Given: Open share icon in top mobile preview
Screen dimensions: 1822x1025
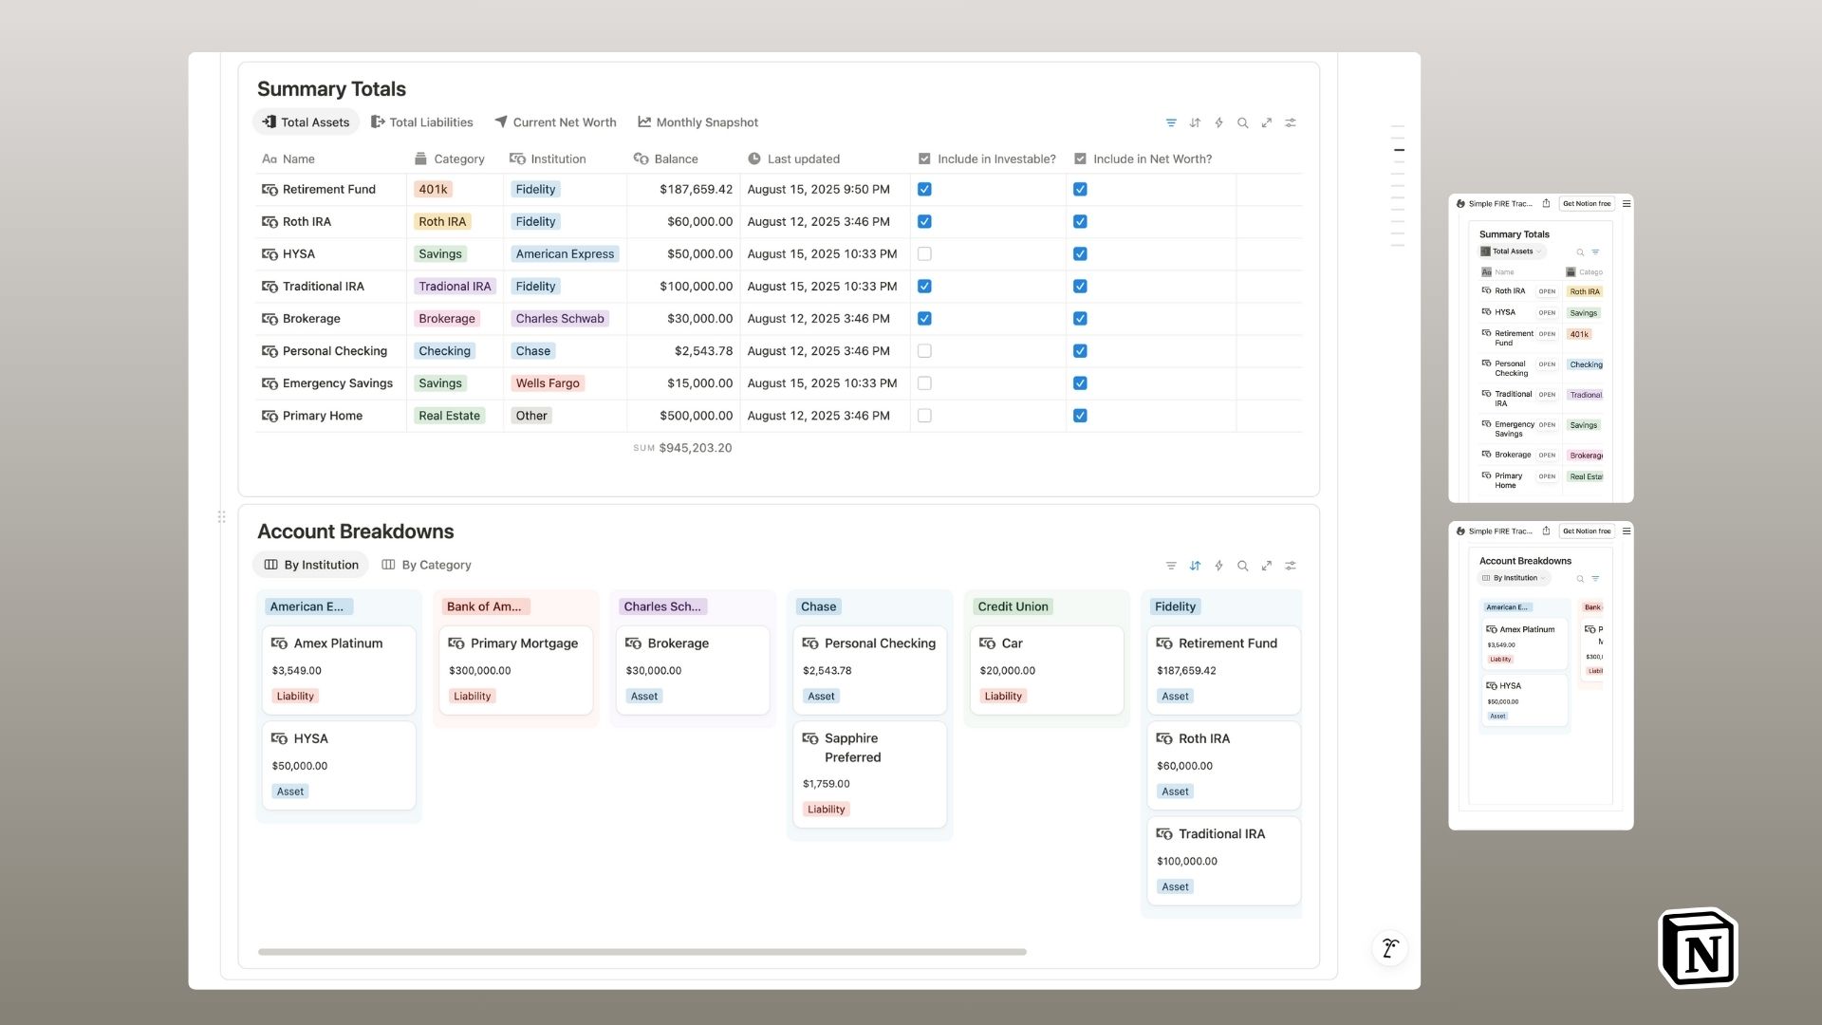Looking at the screenshot, I should pyautogui.click(x=1546, y=203).
